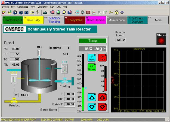
Task: Click the F2 Reactor On/Off button
Action: pyautogui.click(x=13, y=20)
